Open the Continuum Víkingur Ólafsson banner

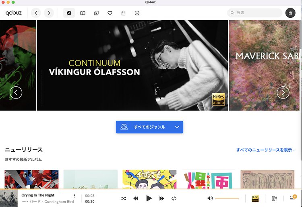pos(132,65)
